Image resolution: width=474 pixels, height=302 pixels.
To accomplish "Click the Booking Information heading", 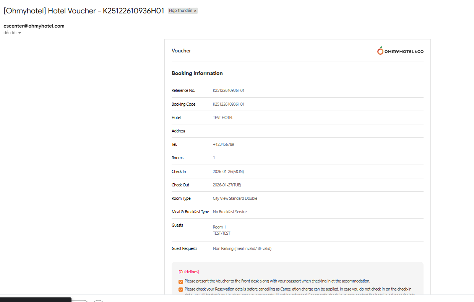I will click(x=197, y=73).
